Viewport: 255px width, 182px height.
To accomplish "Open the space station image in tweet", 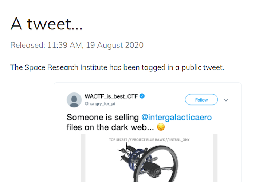I will coord(149,158).
